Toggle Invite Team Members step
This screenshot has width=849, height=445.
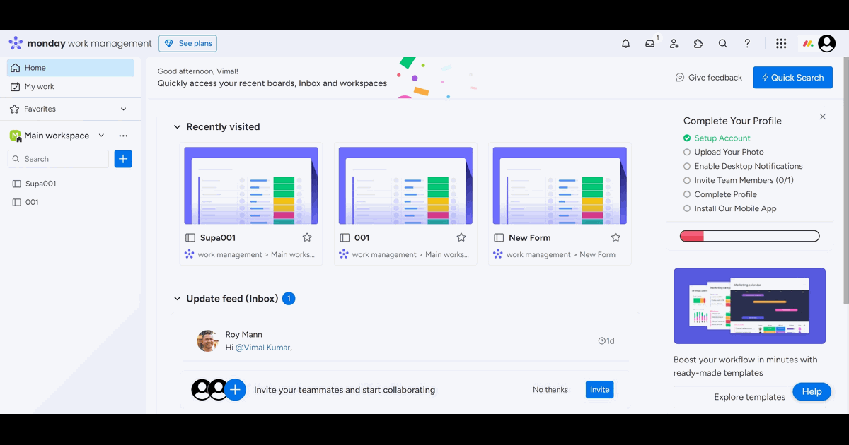click(687, 181)
